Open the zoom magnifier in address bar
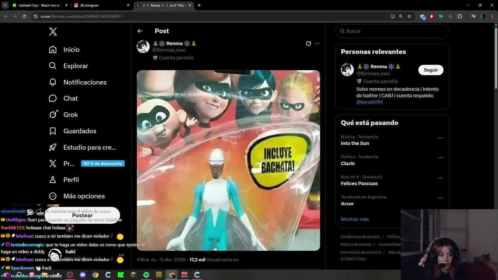 click(401, 16)
